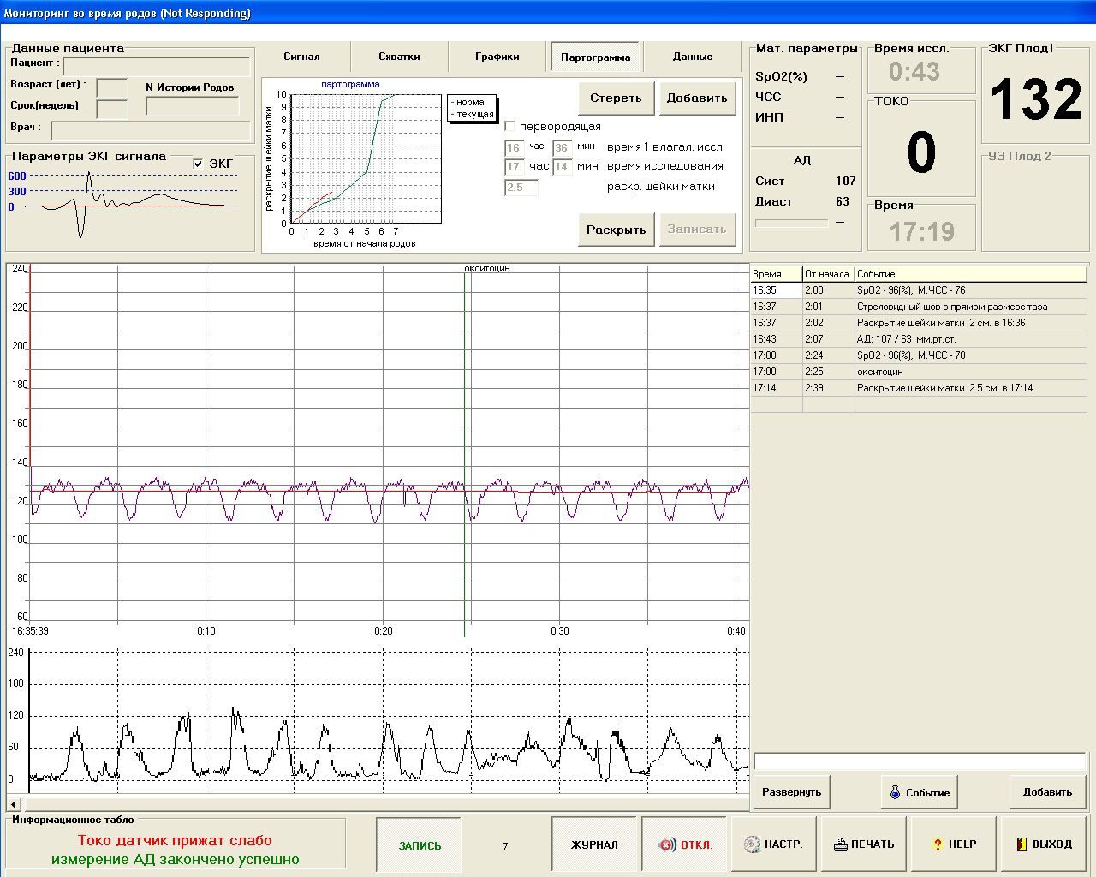The width and height of the screenshot is (1096, 877).
Task: Click the Срок(недель) field
Action: pos(111,109)
